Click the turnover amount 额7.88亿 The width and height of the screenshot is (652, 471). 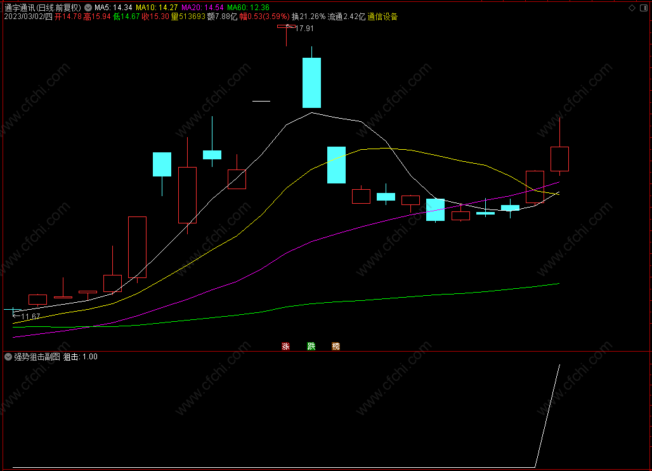[222, 17]
